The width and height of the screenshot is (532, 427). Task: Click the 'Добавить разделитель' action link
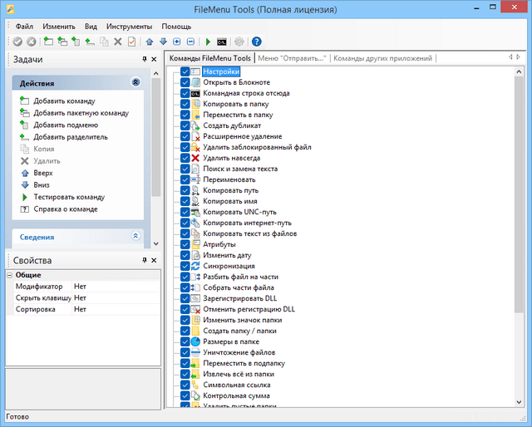71,137
